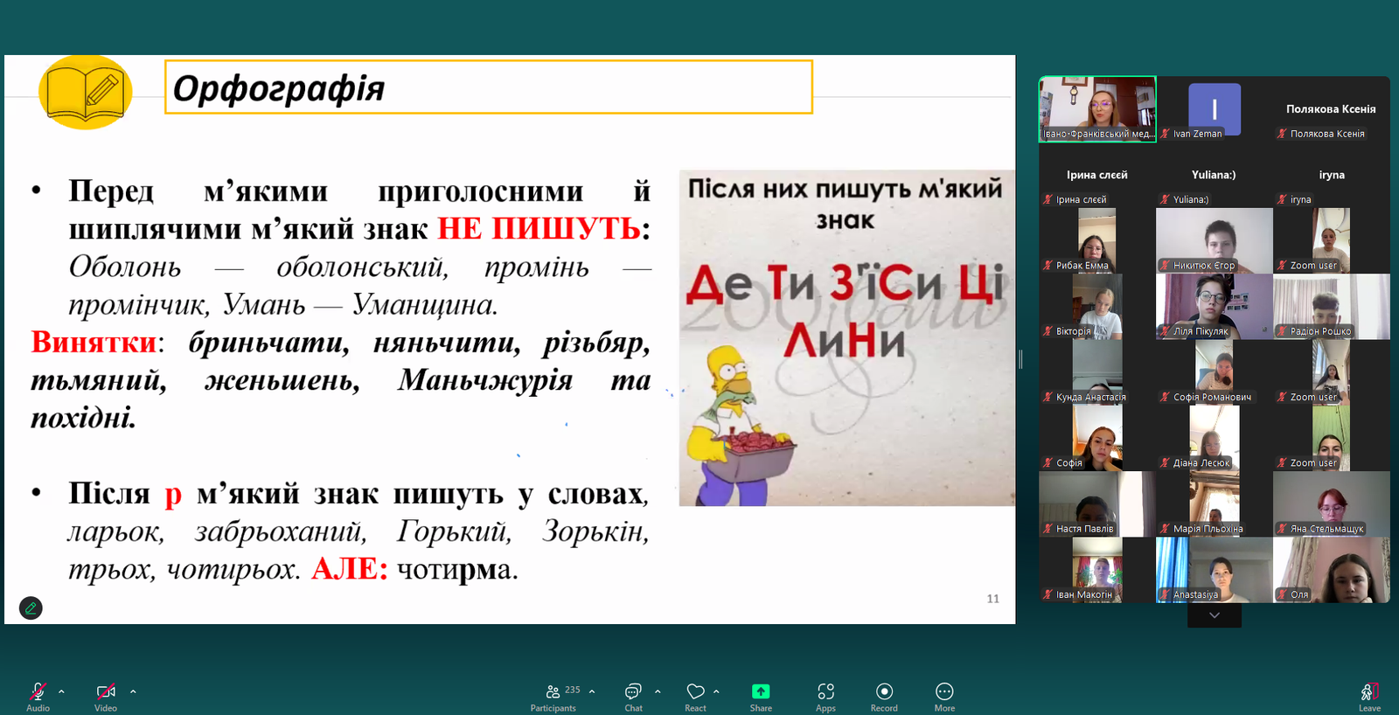Click the red word АЛЕ: on slide
The width and height of the screenshot is (1399, 715).
click(x=350, y=569)
